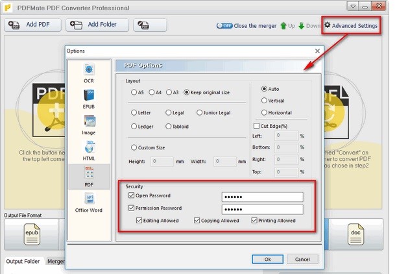Open the Office Word options category
Viewport: 397px width, 274px height.
point(89,203)
